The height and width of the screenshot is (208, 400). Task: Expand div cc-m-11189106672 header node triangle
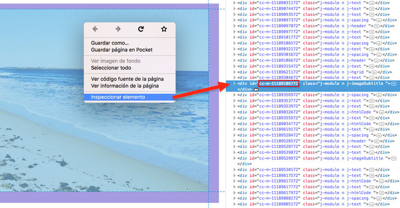(234, 61)
